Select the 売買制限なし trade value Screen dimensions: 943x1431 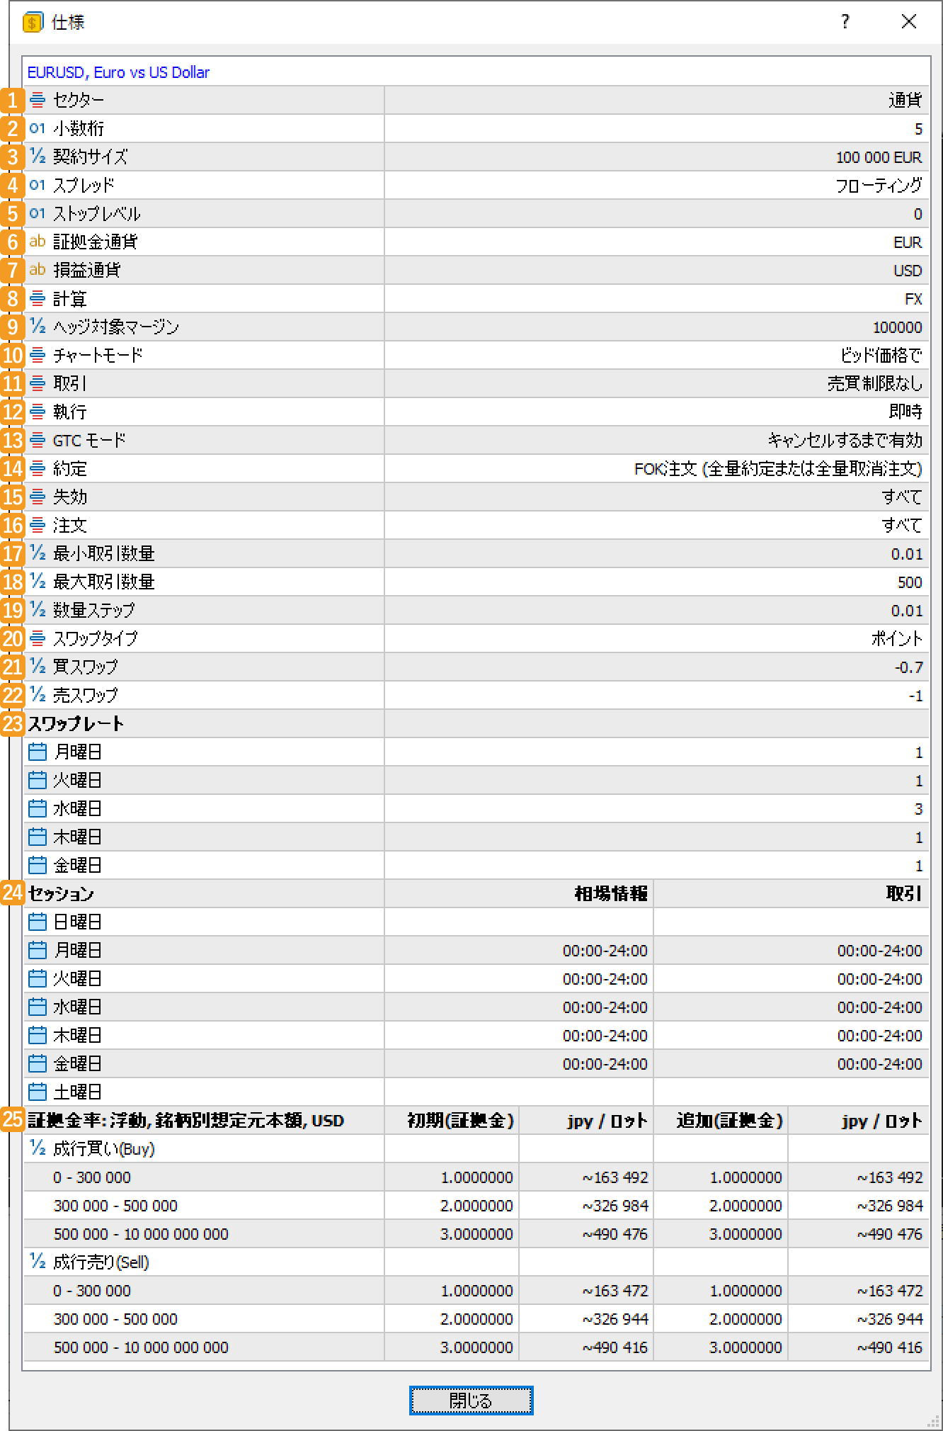[875, 383]
